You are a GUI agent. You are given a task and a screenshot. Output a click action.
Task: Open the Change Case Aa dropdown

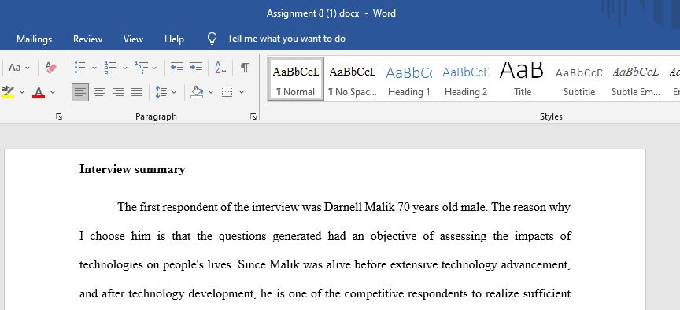coord(19,68)
